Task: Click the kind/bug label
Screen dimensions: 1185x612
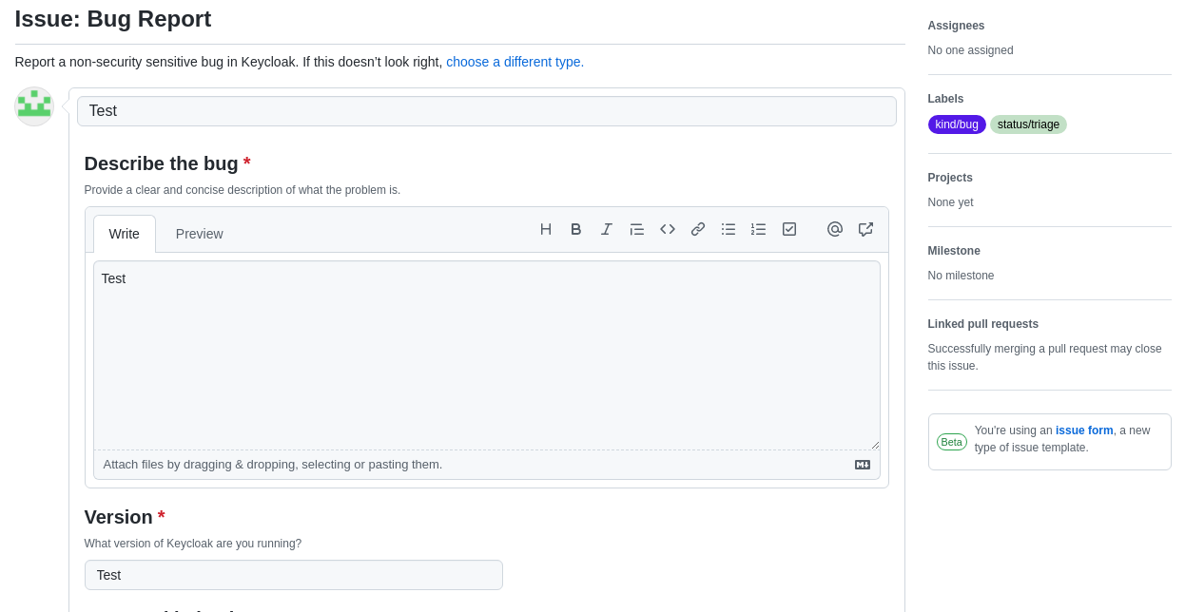Action: click(x=957, y=124)
